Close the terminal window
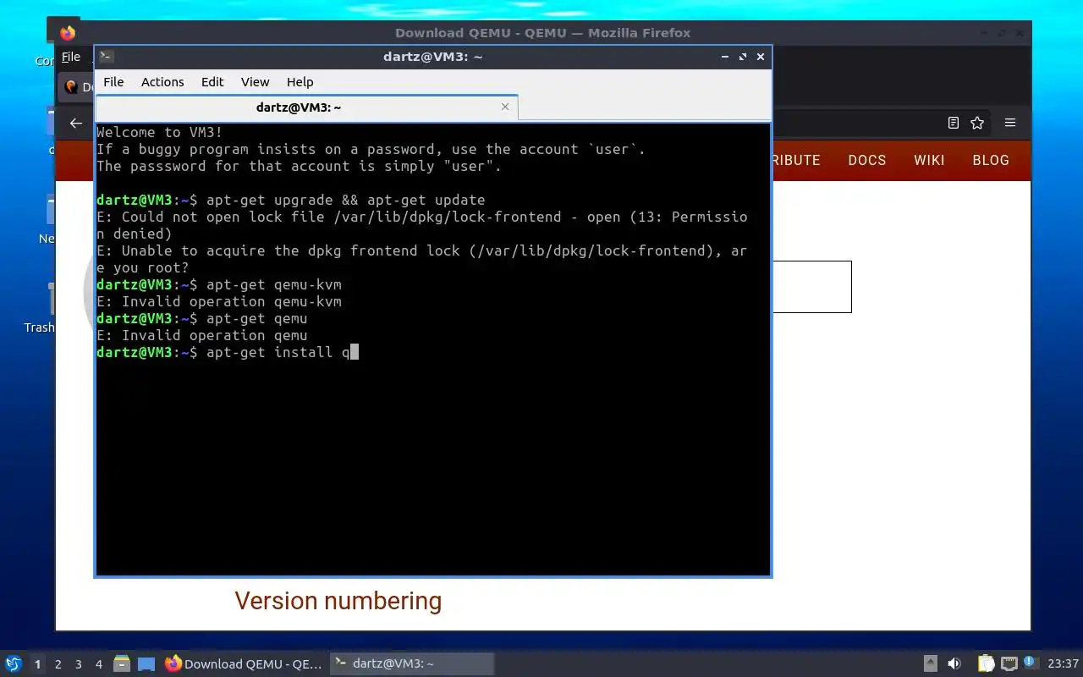 (x=761, y=57)
